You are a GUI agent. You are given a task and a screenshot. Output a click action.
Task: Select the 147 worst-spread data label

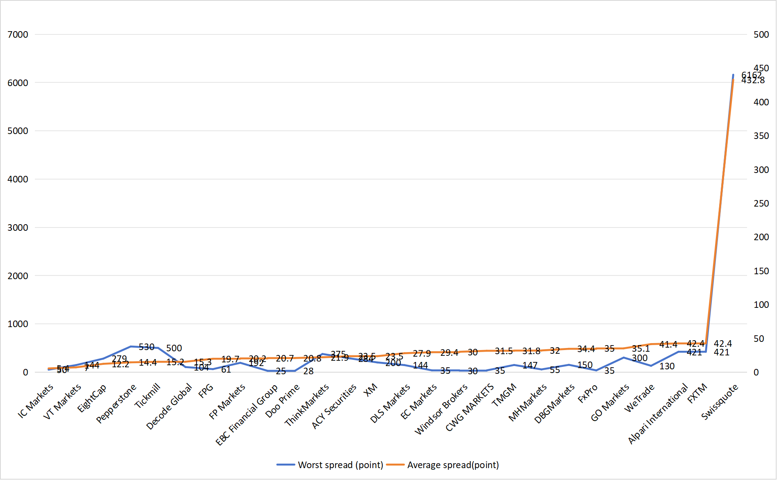click(x=530, y=365)
